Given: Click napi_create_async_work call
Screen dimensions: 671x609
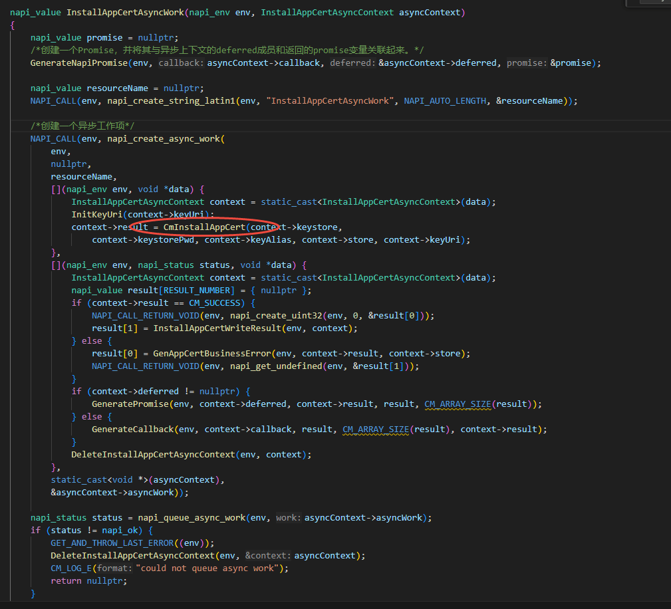Looking at the screenshot, I should pos(164,139).
